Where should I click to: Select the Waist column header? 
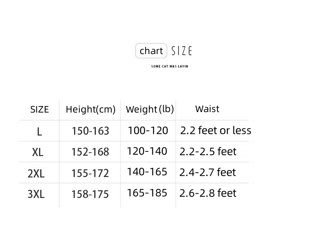point(207,109)
